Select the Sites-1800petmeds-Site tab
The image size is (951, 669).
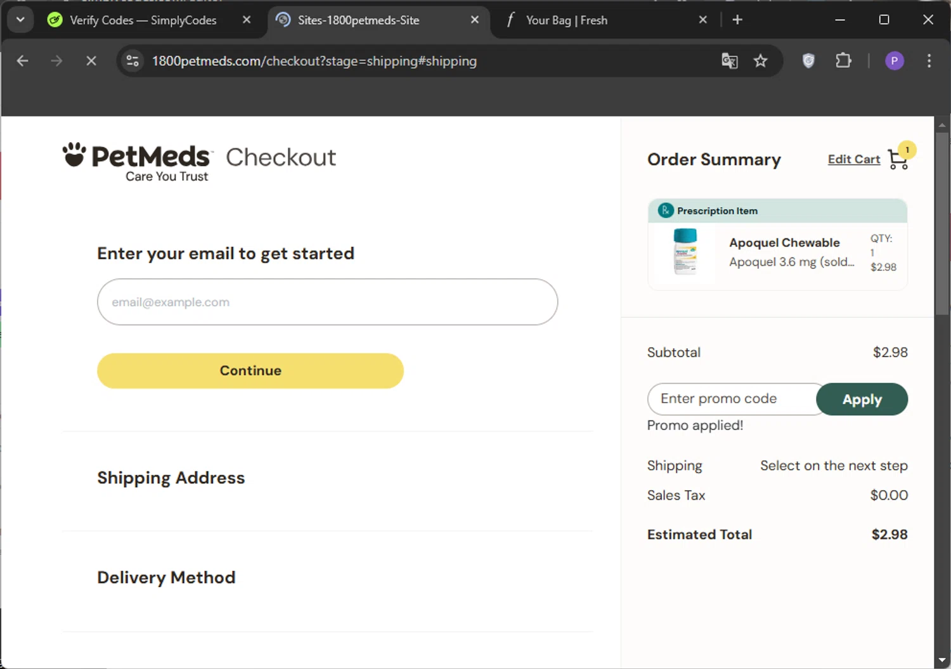[359, 20]
